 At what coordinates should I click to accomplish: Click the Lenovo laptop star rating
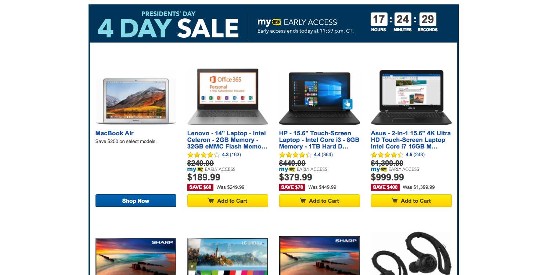pos(204,155)
